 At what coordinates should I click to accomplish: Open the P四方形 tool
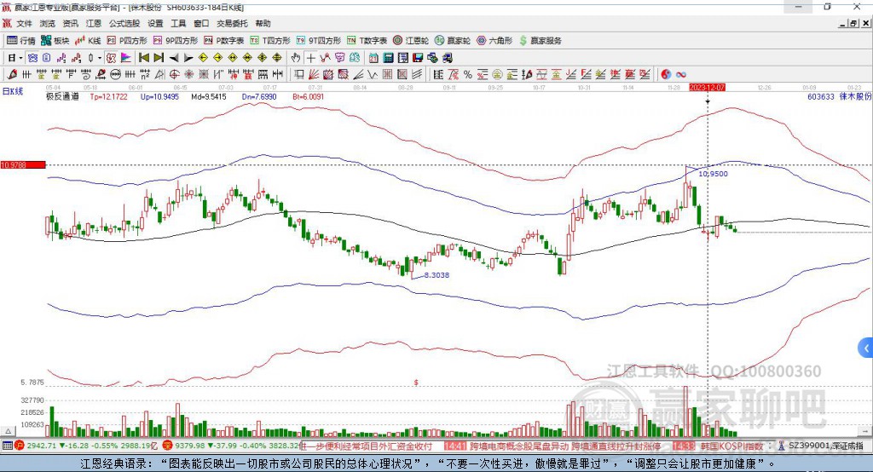pos(127,41)
